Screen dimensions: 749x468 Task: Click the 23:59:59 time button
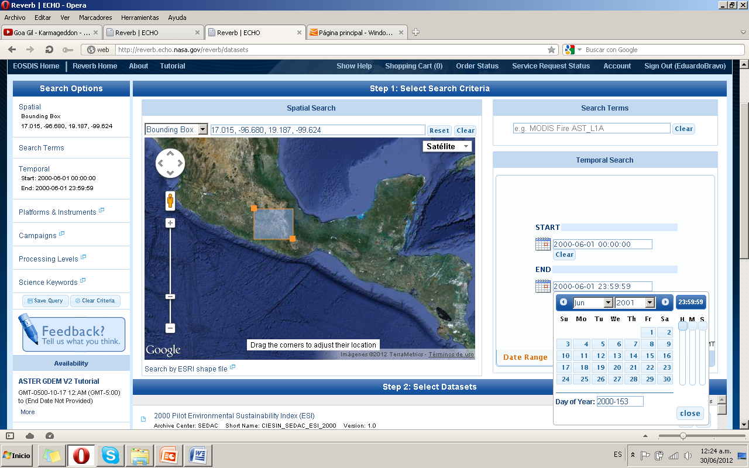(690, 302)
